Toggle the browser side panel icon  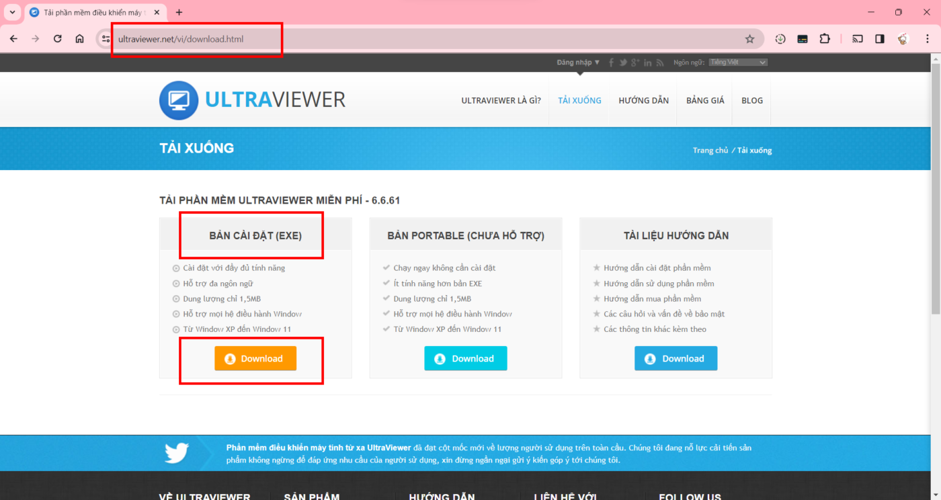click(x=880, y=39)
